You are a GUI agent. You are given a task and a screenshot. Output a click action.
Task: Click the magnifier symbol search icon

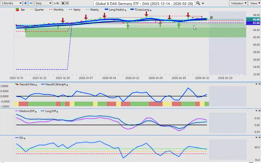click(x=198, y=3)
